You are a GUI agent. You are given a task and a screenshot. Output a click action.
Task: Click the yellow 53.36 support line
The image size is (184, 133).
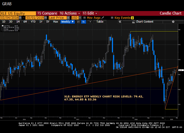click(x=171, y=109)
